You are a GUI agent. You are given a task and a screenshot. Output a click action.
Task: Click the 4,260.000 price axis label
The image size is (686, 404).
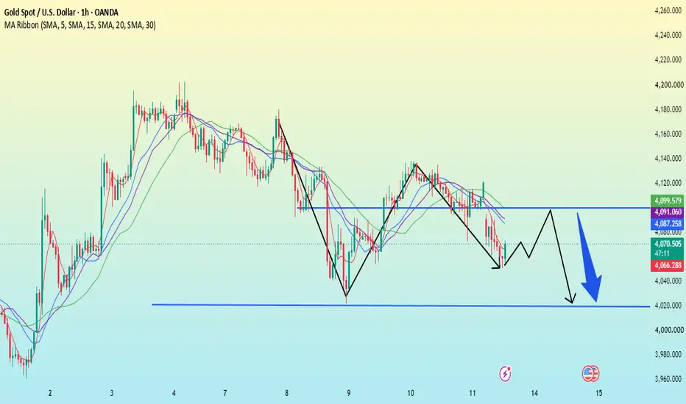click(668, 10)
